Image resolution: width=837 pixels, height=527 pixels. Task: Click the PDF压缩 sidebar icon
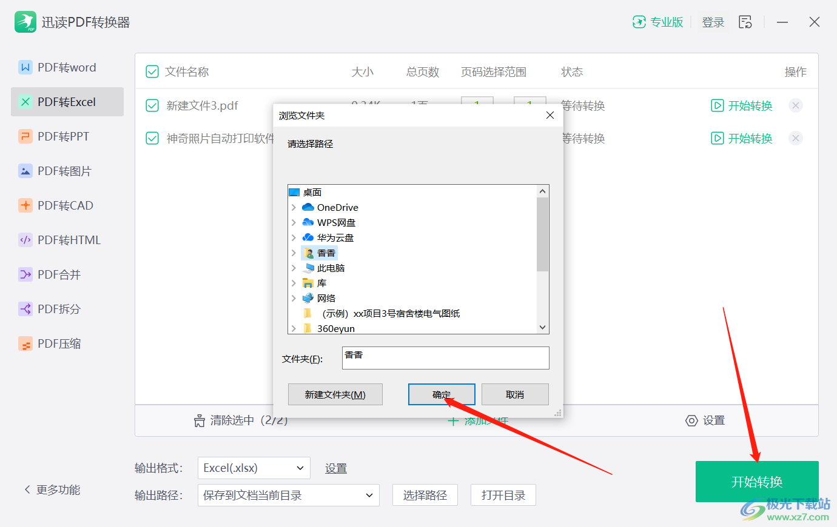(x=25, y=343)
